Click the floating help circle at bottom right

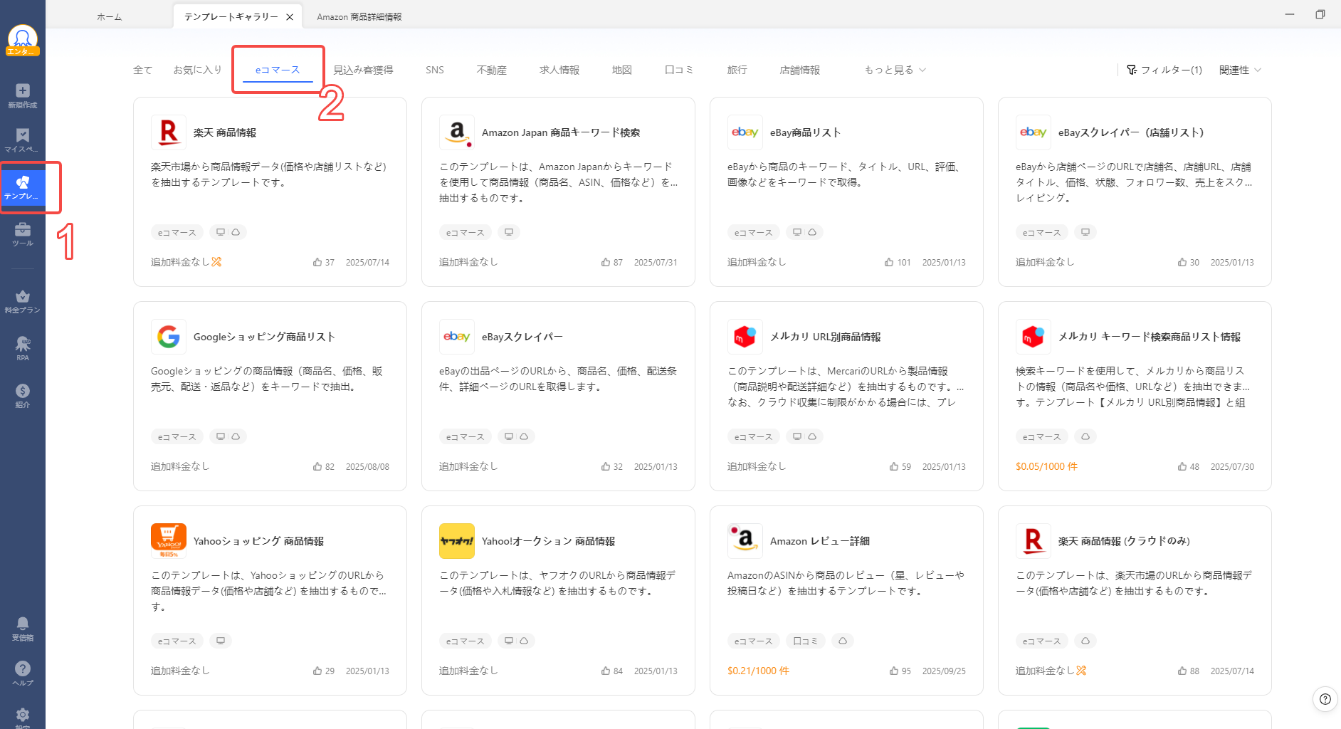[x=1324, y=699]
